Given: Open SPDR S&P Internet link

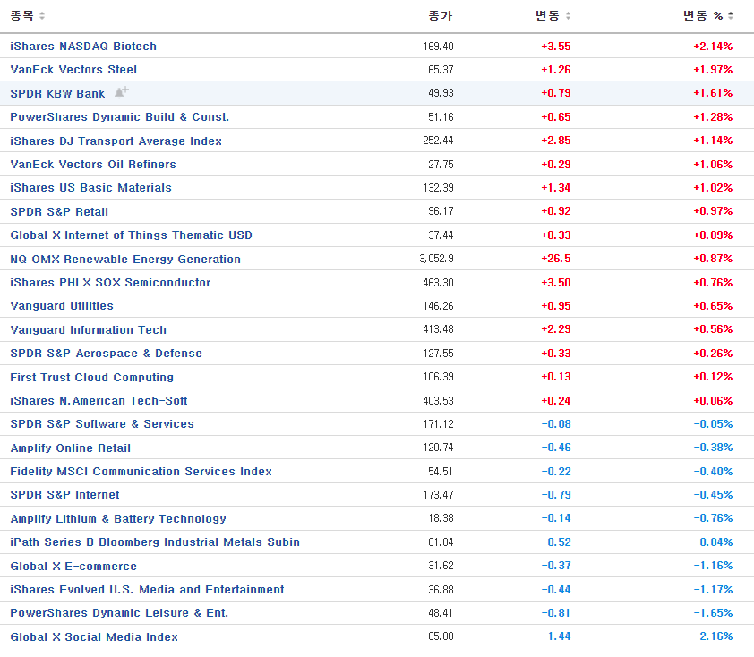Looking at the screenshot, I should point(64,495).
